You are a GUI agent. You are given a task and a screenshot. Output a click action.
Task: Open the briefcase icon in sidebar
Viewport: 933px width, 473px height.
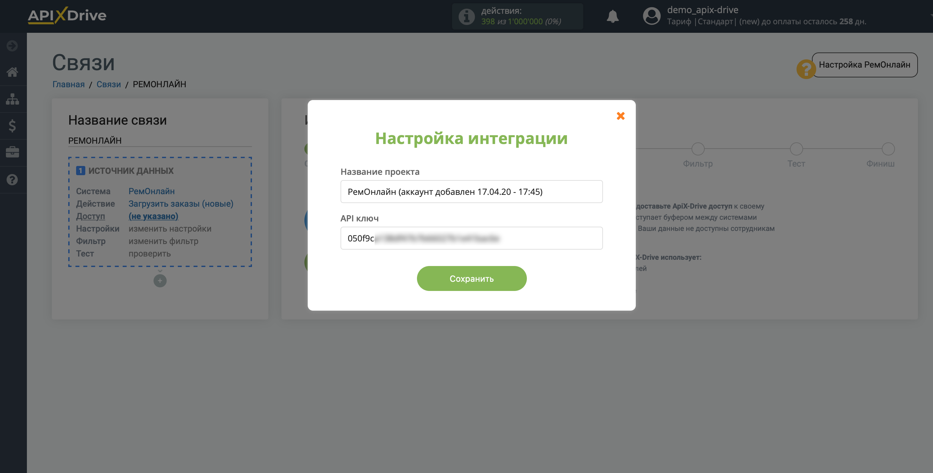pyautogui.click(x=12, y=152)
